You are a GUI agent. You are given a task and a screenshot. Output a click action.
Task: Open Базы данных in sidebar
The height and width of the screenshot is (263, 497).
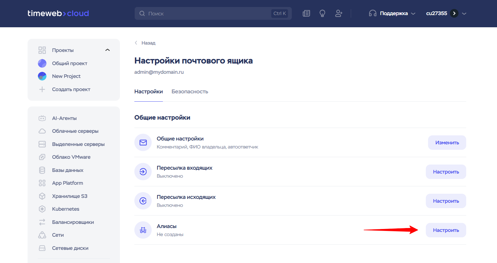(x=68, y=170)
